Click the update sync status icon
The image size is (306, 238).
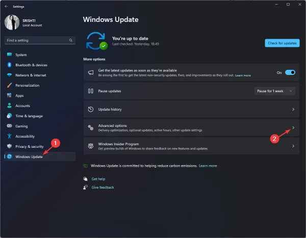tap(96, 41)
